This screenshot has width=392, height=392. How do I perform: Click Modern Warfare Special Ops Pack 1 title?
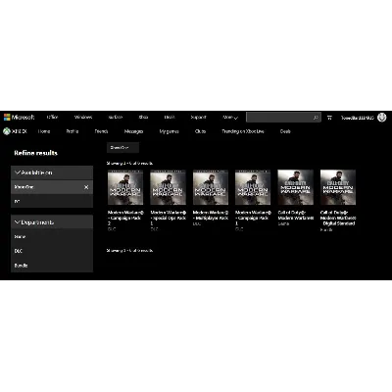tap(168, 218)
